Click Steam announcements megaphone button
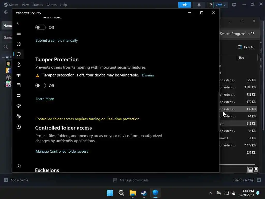This screenshot has height=199, width=265. pyautogui.click(x=184, y=5)
